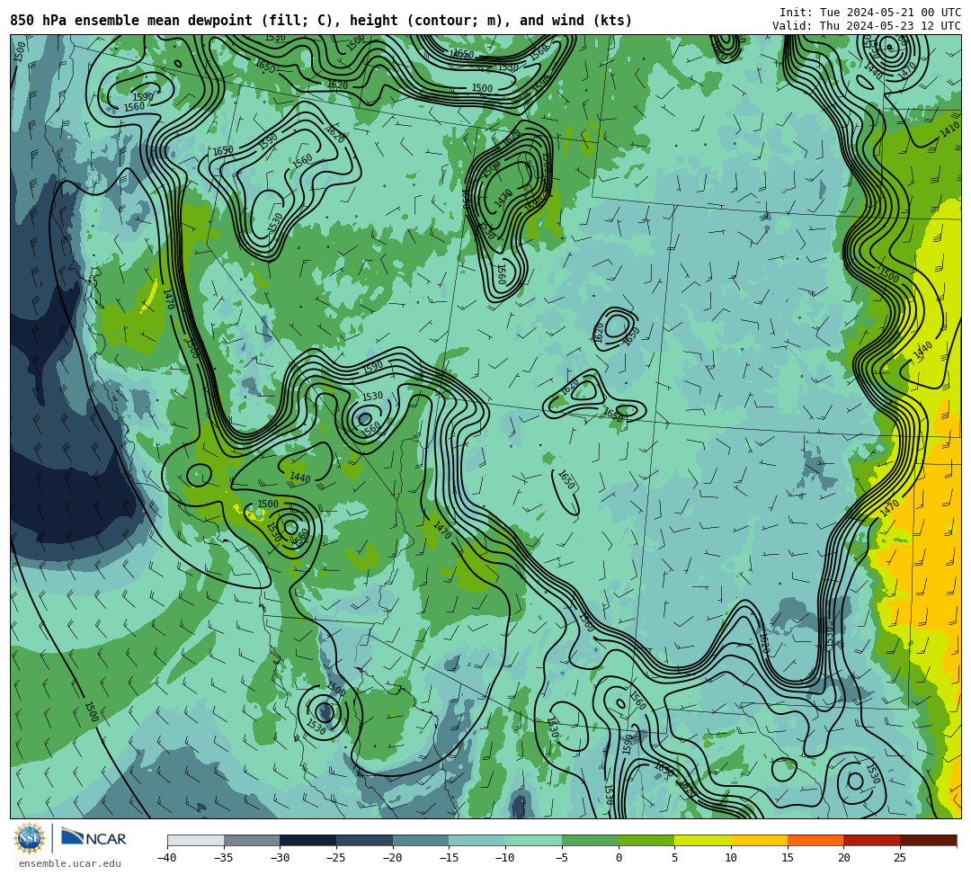Click the '0' colorbar tick label
Viewport: 971px width, 875px height.
pyautogui.click(x=618, y=858)
